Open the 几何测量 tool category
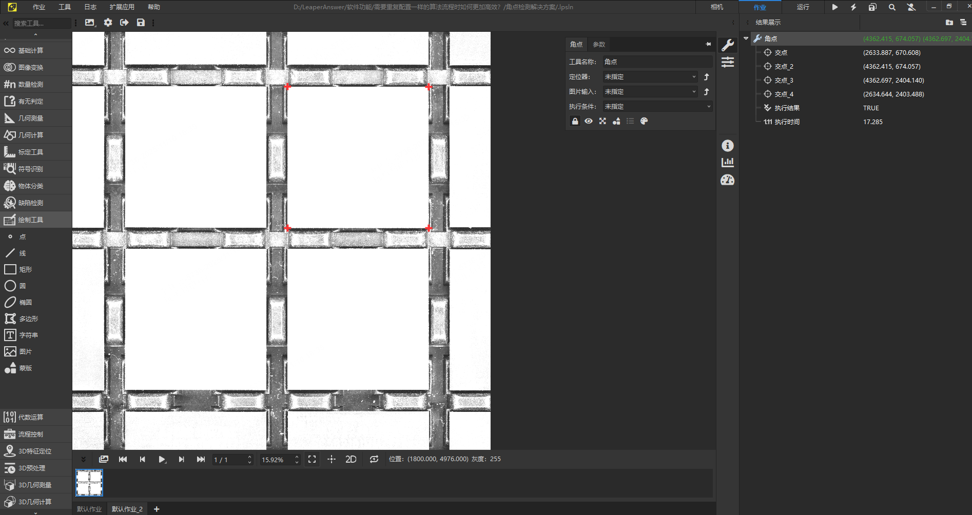Image resolution: width=972 pixels, height=515 pixels. [x=31, y=118]
